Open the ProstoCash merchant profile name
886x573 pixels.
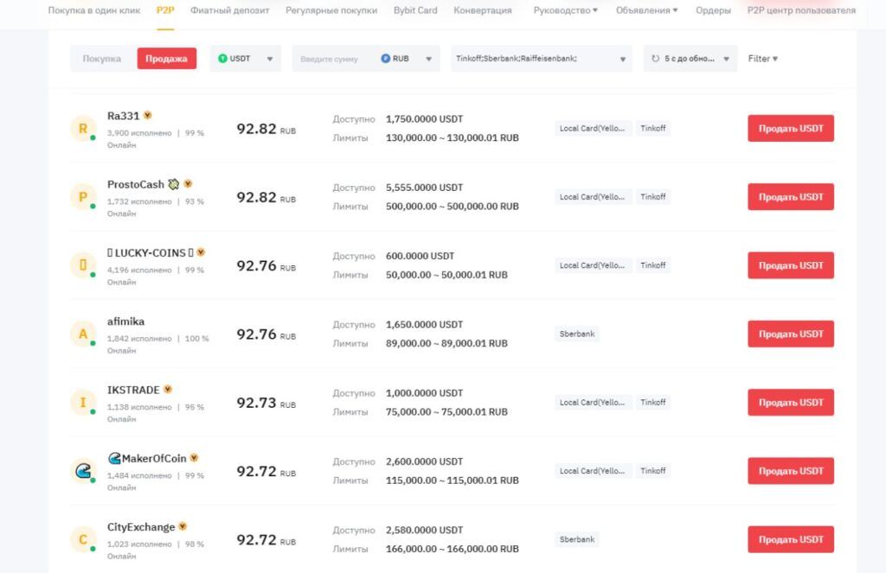pyautogui.click(x=136, y=185)
